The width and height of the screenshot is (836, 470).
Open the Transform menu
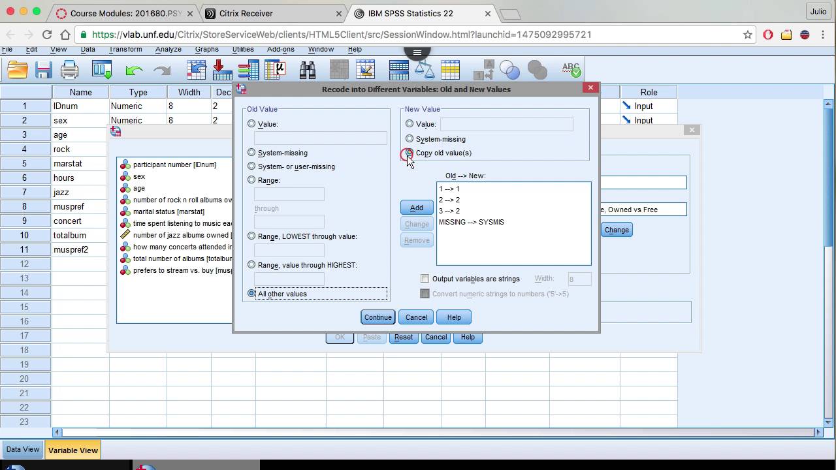(125, 49)
